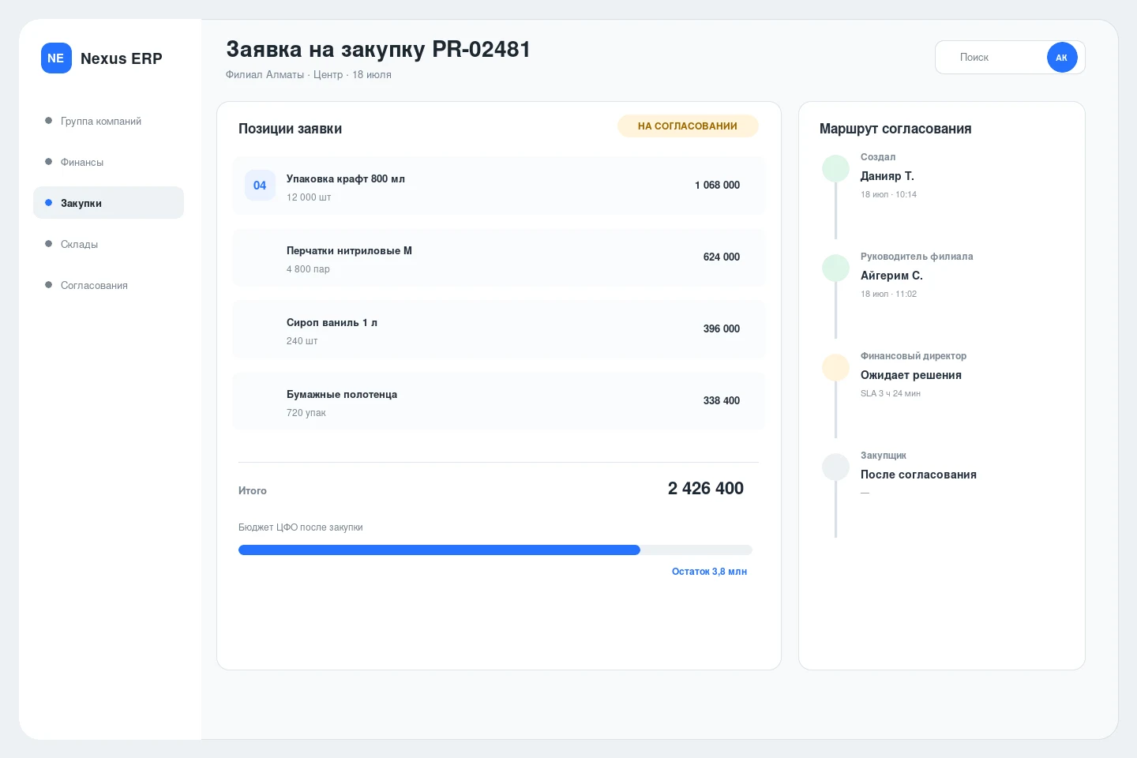Click the total 2 426 400
The width and height of the screenshot is (1137, 758).
tap(706, 489)
